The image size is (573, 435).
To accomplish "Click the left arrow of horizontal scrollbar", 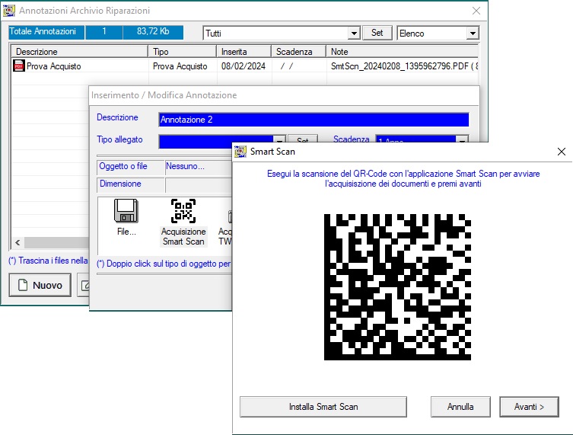I will tap(18, 242).
